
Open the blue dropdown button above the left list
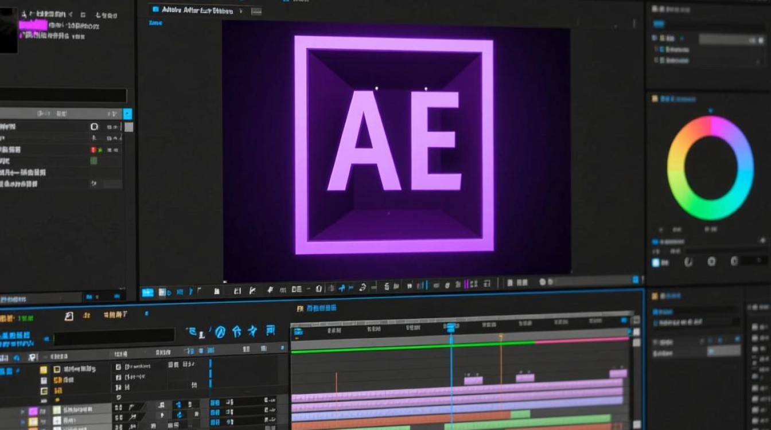(x=127, y=114)
